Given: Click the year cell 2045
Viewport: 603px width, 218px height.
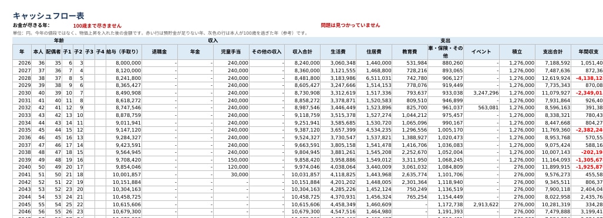Looking at the screenshot, I should 22,205.
